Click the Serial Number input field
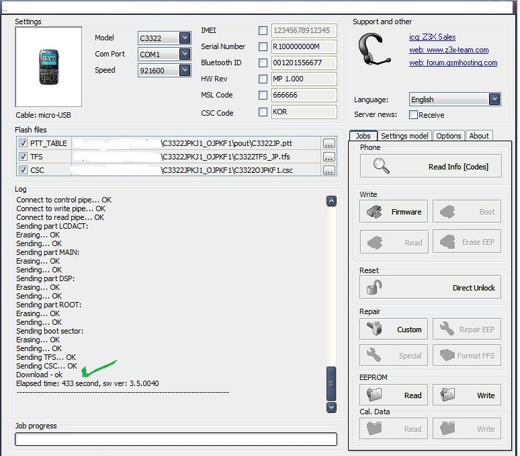Screen dimensions: 520x456 (x=304, y=46)
